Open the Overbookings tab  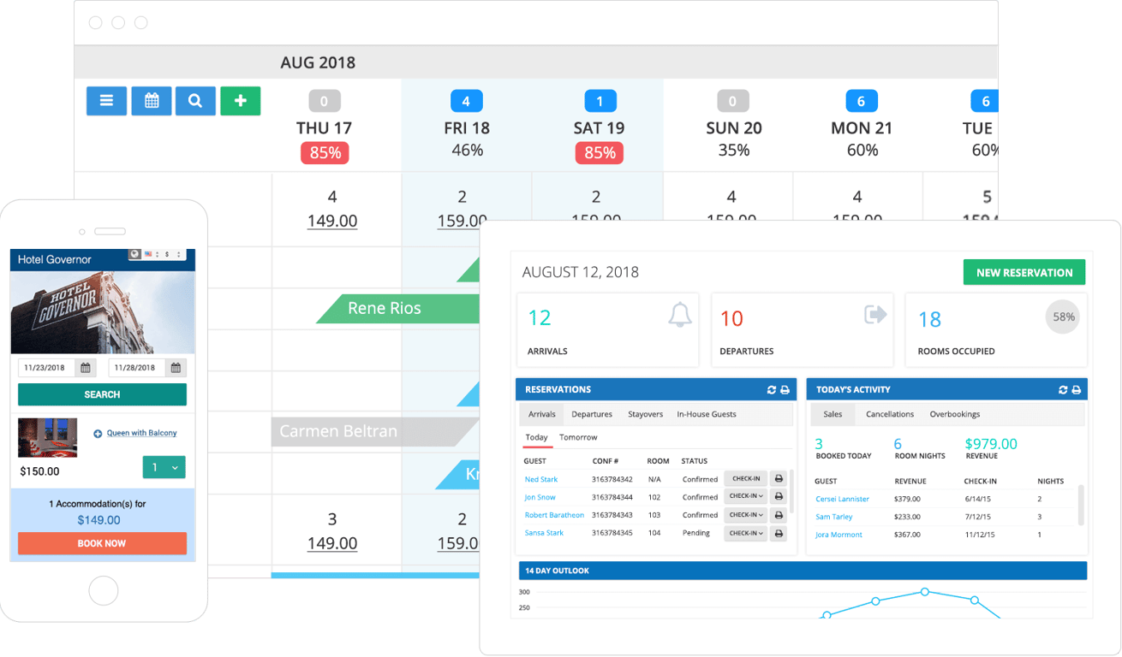pos(955,414)
